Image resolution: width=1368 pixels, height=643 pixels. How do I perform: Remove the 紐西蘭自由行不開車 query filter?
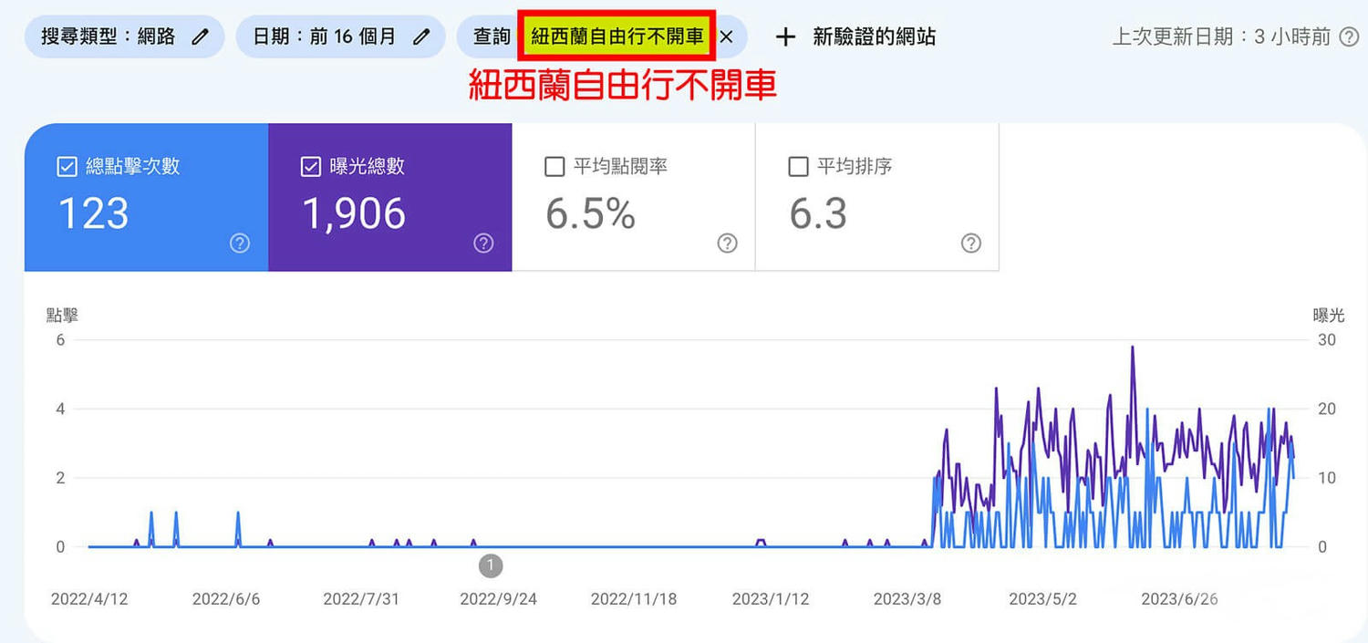click(x=727, y=37)
